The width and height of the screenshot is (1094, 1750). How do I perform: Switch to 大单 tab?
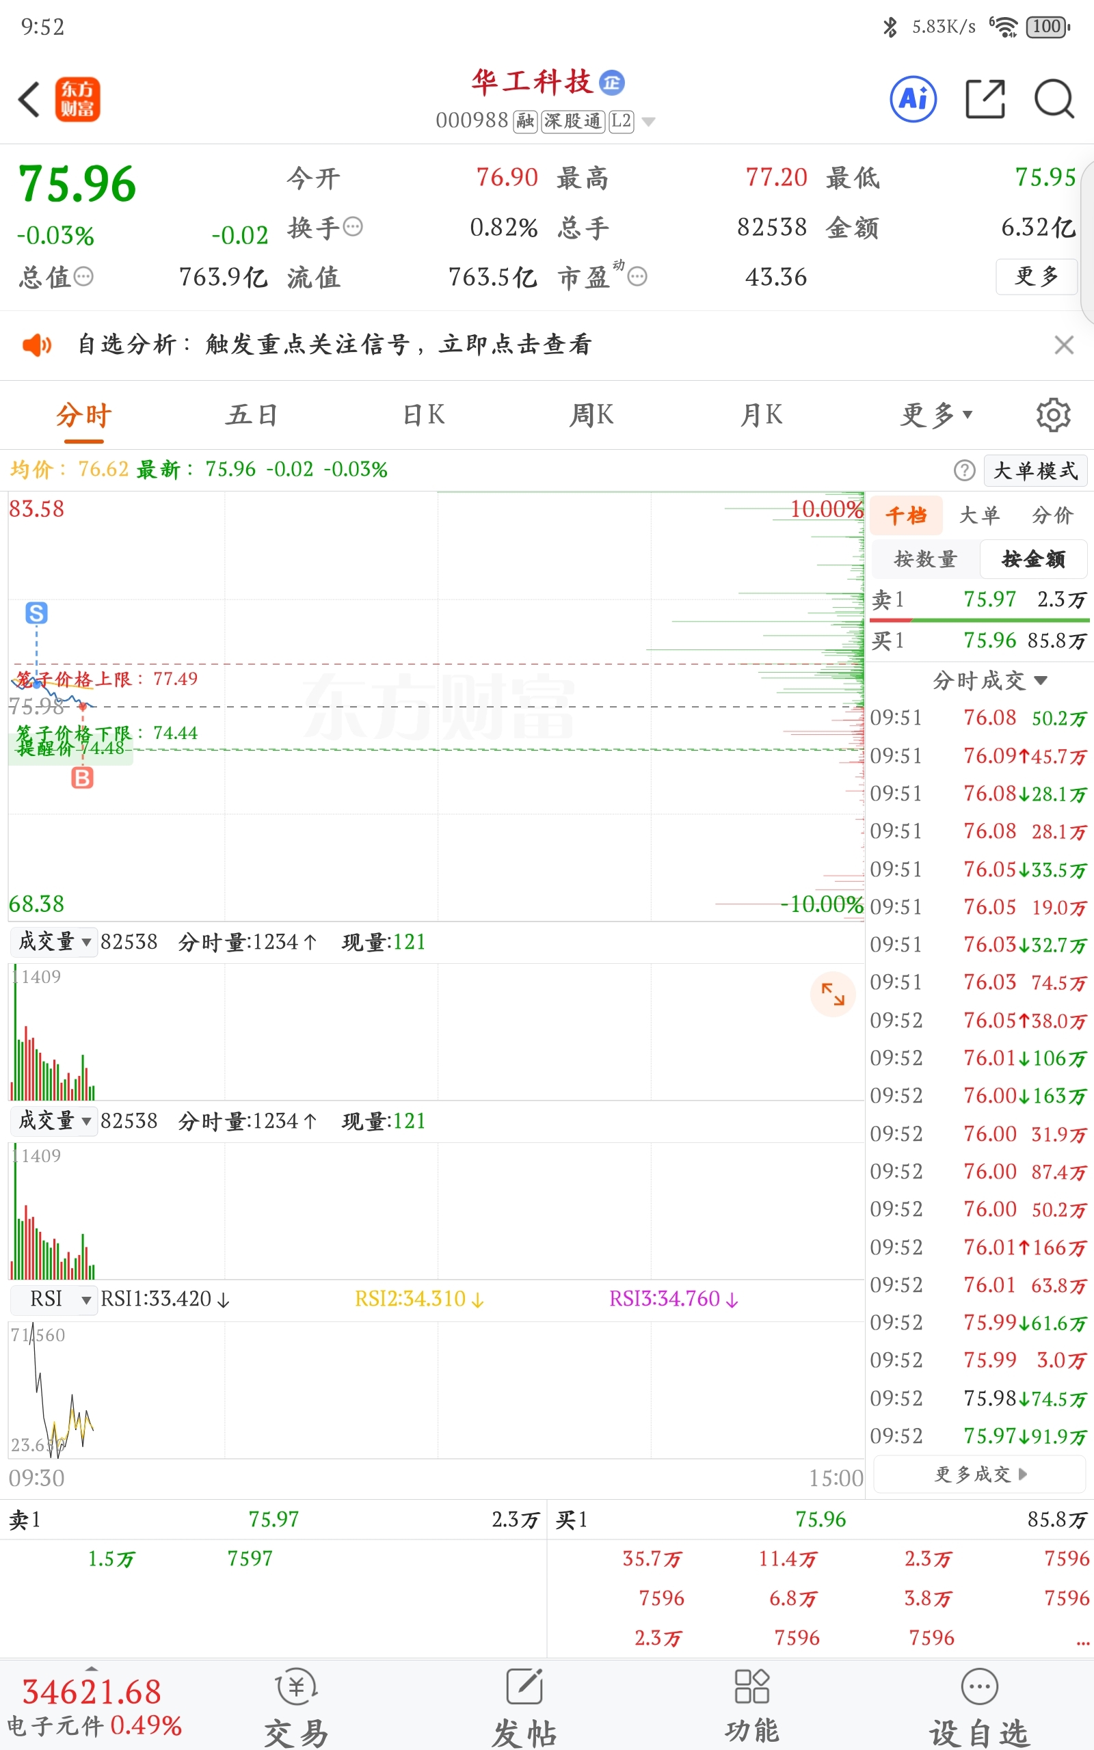(x=979, y=515)
